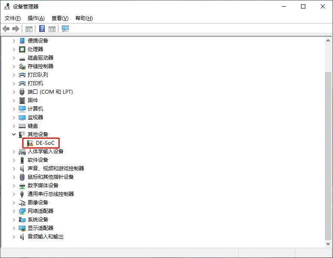Viewport: 333px width, 258px height.
Task: Click the scan for hardware changes monitor icon
Action: click(x=65, y=29)
